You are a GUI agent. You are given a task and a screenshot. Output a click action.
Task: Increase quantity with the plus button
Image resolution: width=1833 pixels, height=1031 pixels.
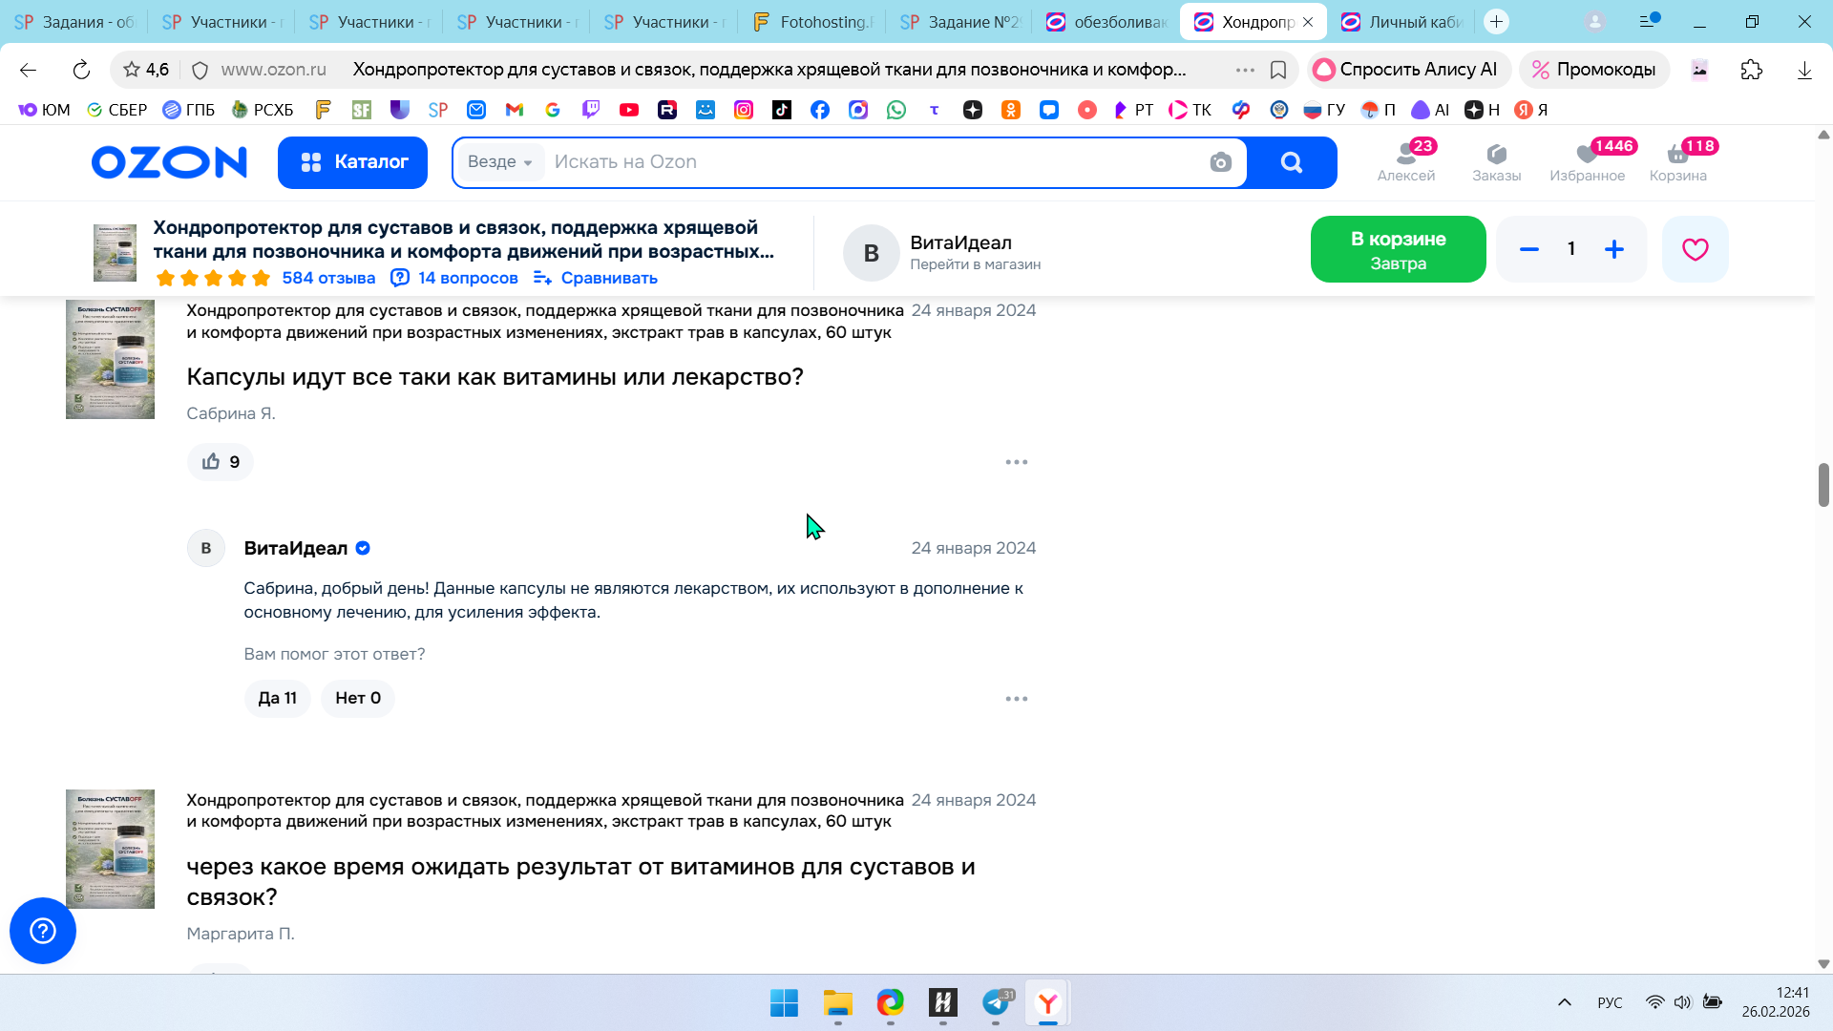pos(1614,249)
